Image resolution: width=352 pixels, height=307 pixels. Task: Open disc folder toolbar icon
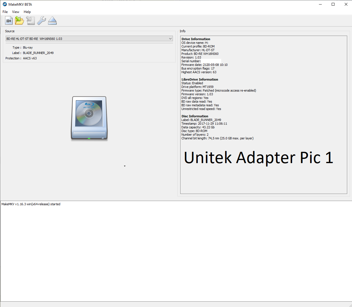point(19,21)
